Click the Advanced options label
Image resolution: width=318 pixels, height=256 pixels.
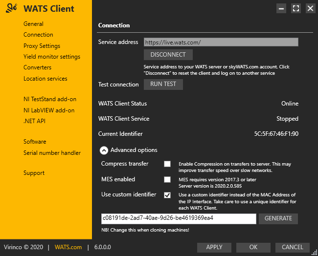pyautogui.click(x=134, y=150)
